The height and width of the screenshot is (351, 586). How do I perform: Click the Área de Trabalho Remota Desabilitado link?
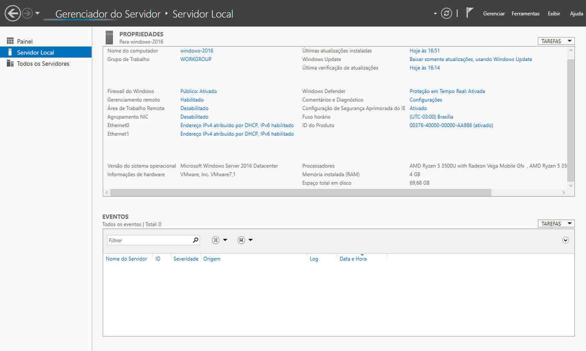tap(194, 108)
